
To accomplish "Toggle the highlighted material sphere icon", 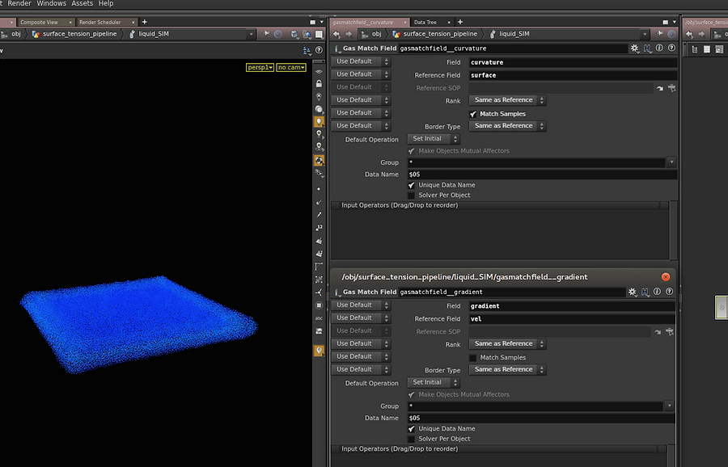I will click(319, 161).
